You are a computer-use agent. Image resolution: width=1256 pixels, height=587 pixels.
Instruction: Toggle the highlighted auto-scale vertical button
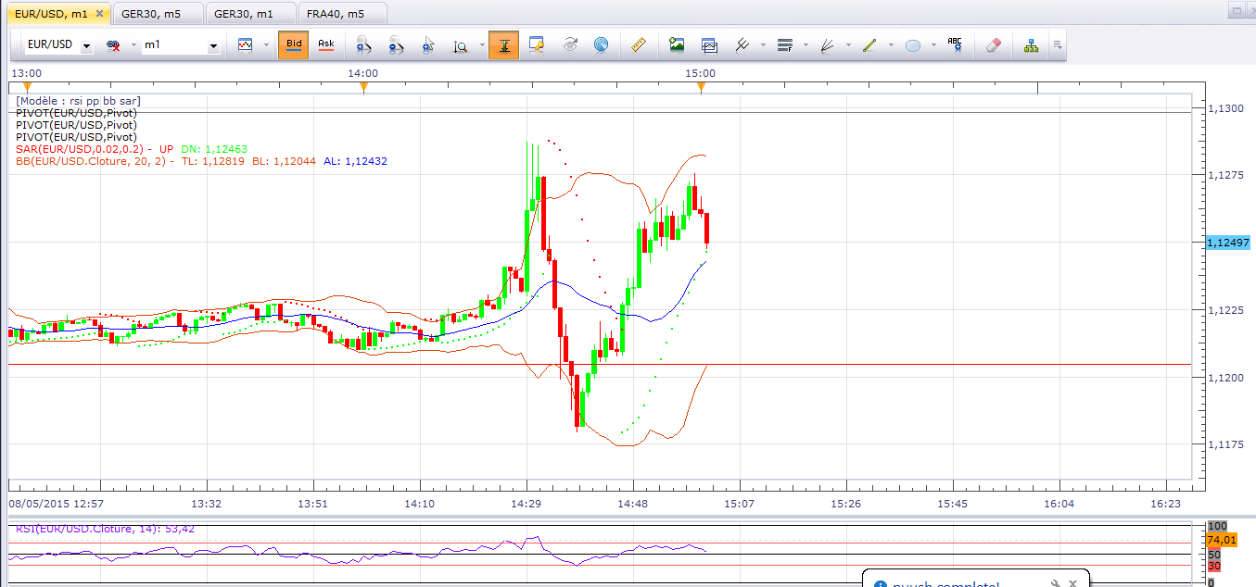(504, 44)
